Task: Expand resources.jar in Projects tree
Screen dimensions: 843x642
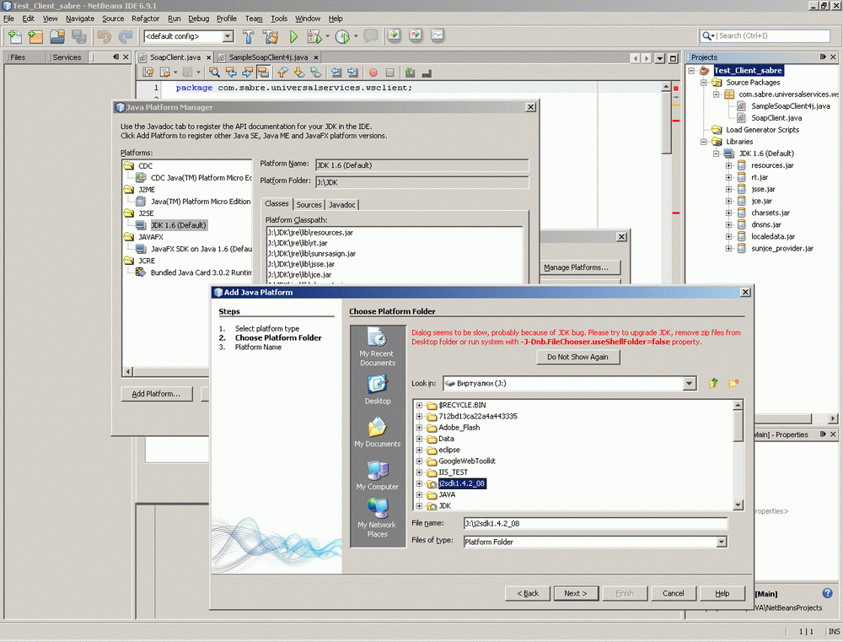Action: [729, 165]
